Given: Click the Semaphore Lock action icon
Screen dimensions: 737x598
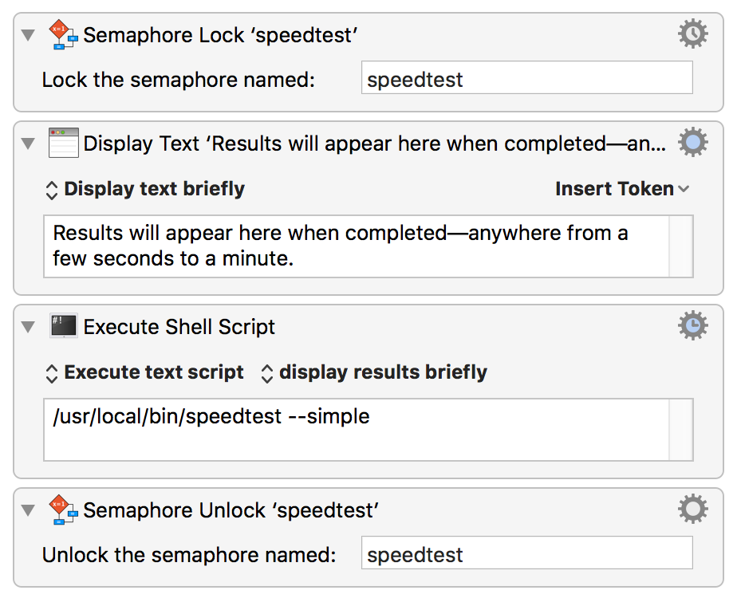Looking at the screenshot, I should 64,35.
